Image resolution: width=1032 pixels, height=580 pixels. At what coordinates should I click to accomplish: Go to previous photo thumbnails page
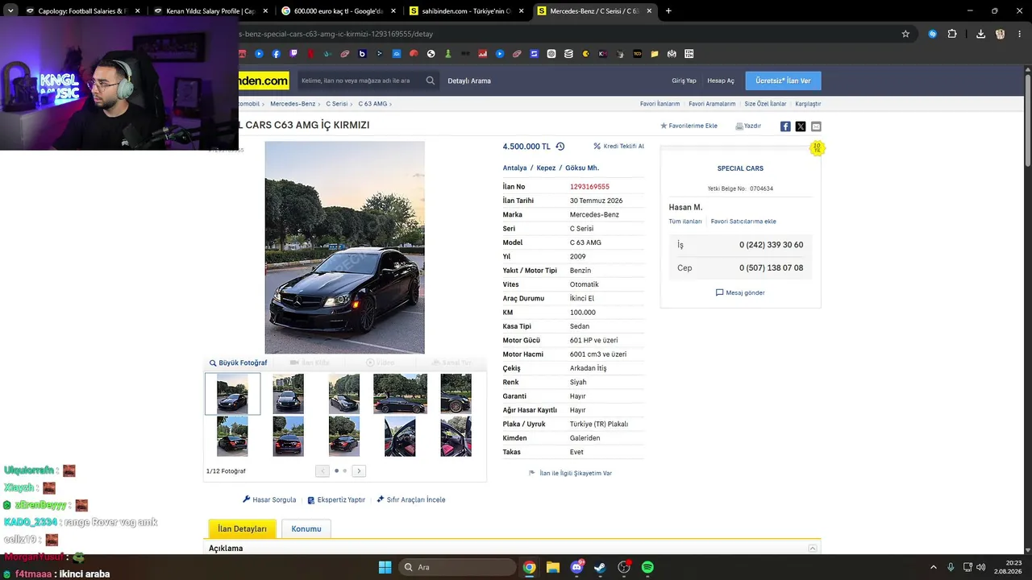tap(322, 470)
